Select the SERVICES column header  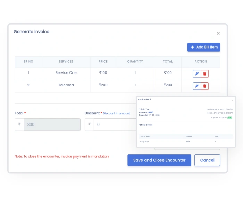point(66,62)
